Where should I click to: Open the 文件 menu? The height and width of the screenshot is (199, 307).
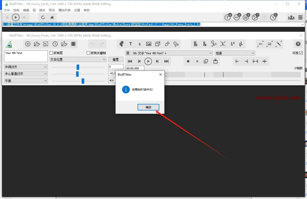tap(7, 10)
